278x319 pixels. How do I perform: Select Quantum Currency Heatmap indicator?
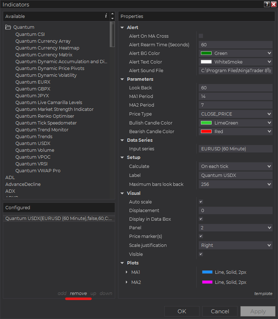click(x=47, y=48)
